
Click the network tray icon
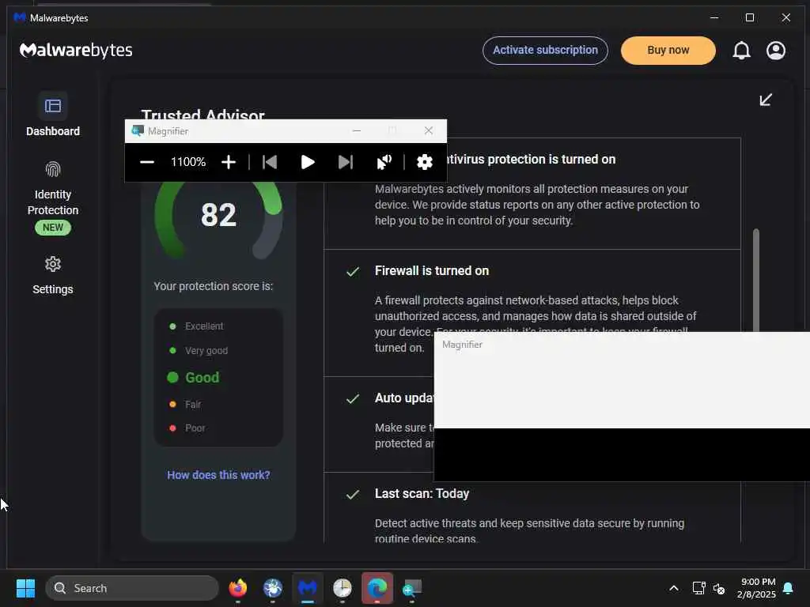(x=698, y=588)
